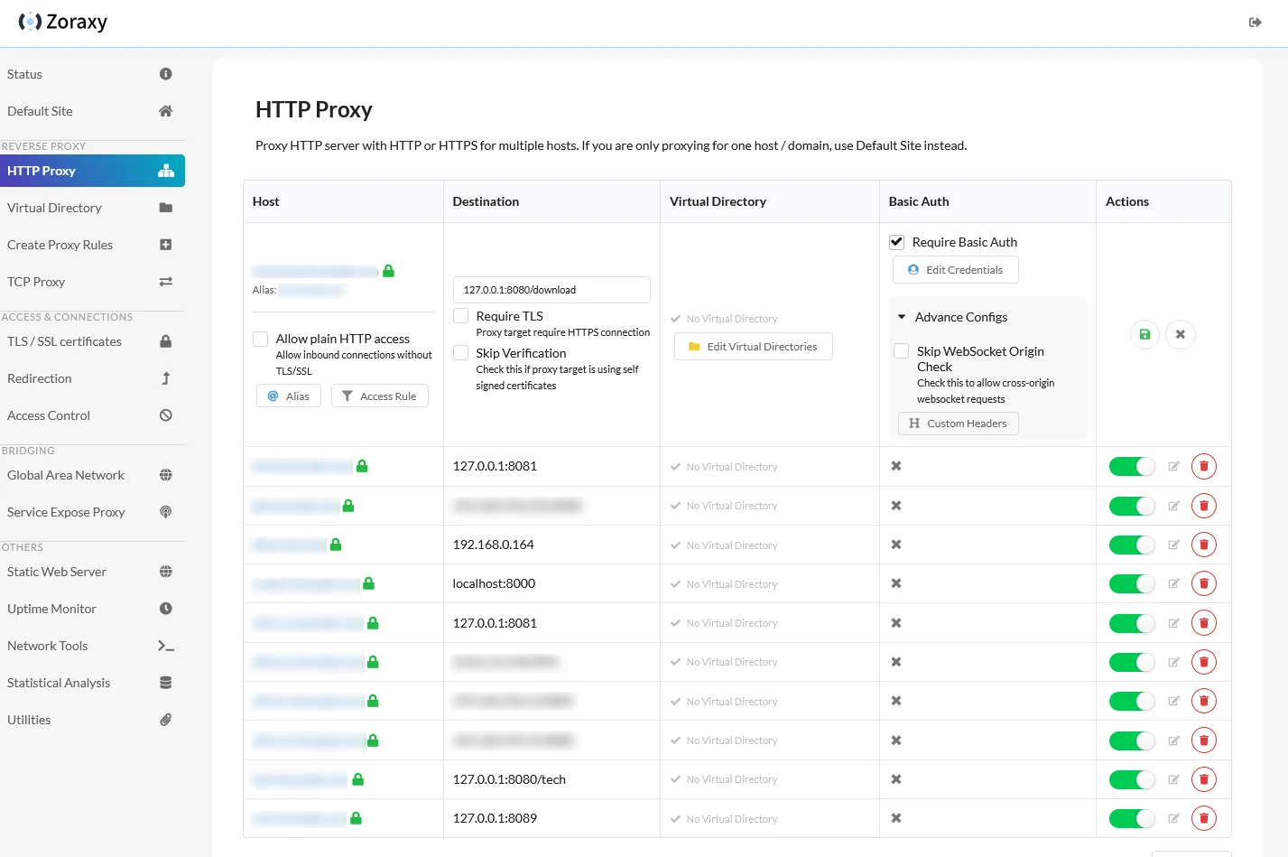Viewport: 1288px width, 857px height.
Task: Save the edited proxy rule
Action: [x=1144, y=334]
